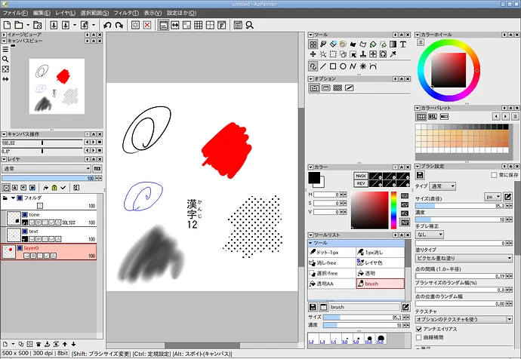Toggle the anti-alias checkbox (アンチエイリアス)
The width and height of the screenshot is (521, 359).
click(x=419, y=329)
